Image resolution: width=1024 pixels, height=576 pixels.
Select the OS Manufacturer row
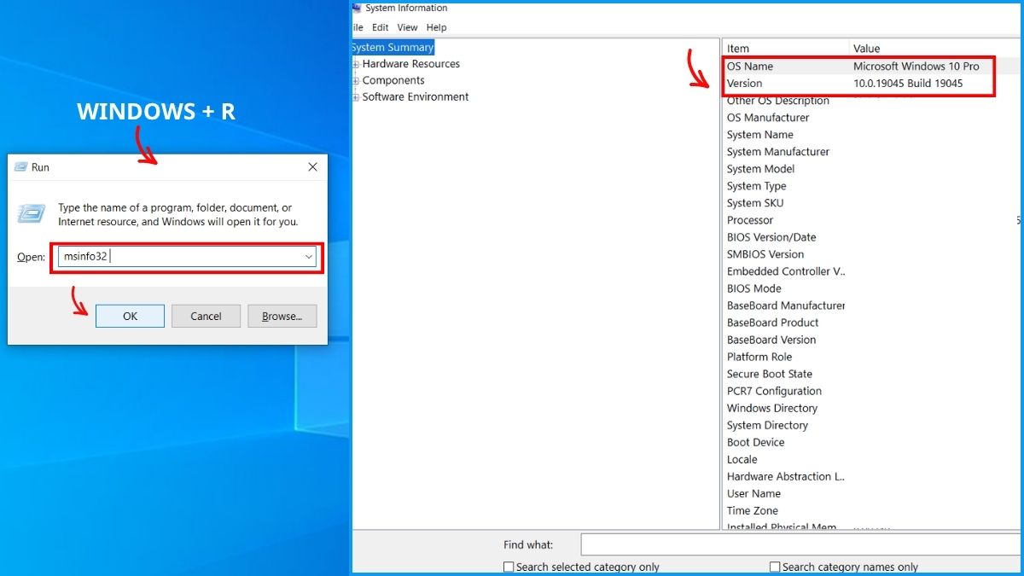[x=872, y=118]
